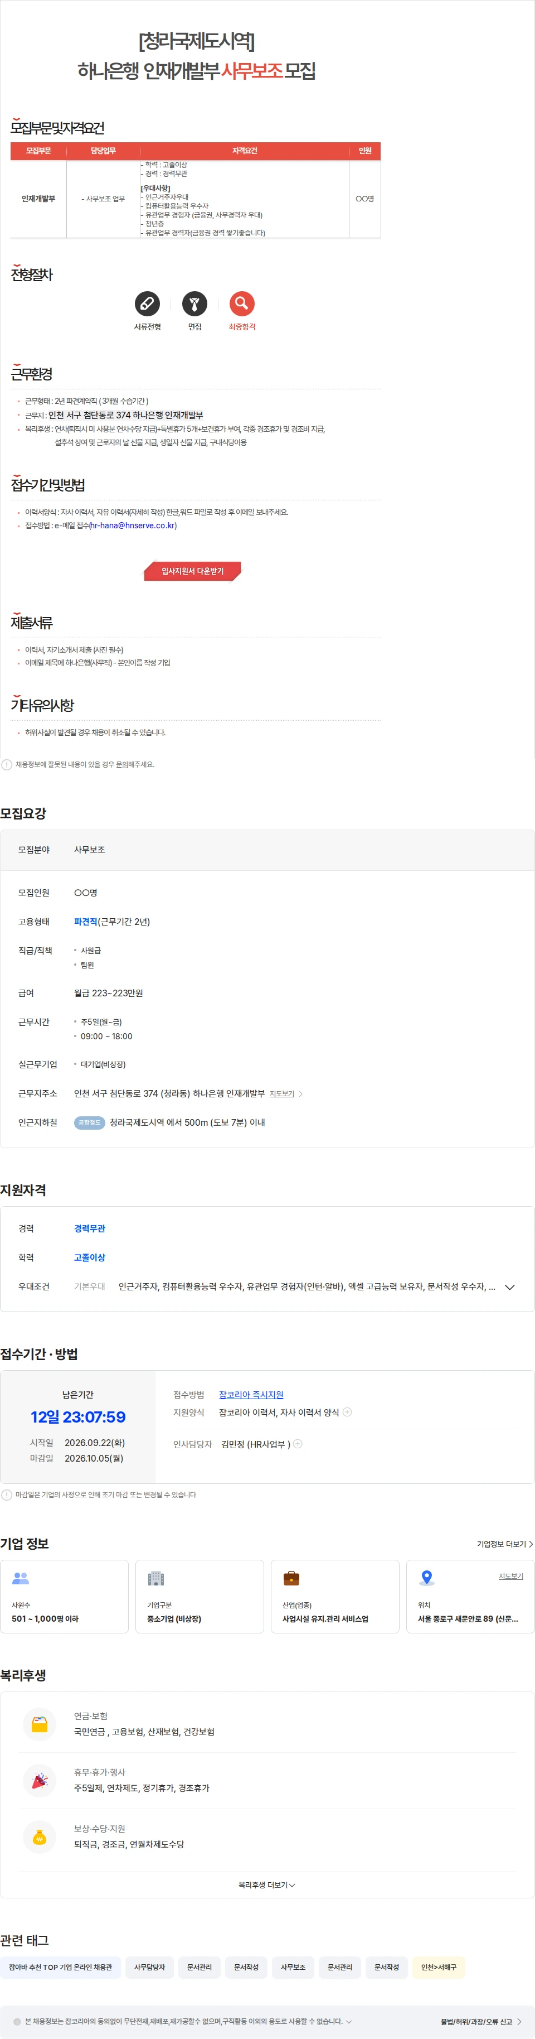This screenshot has height=2039, width=535.
Task: Click the 휴무·휴가·행사 party icon
Action: tap(40, 1780)
